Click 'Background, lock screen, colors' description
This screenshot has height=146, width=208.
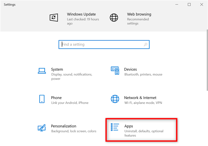74,131
